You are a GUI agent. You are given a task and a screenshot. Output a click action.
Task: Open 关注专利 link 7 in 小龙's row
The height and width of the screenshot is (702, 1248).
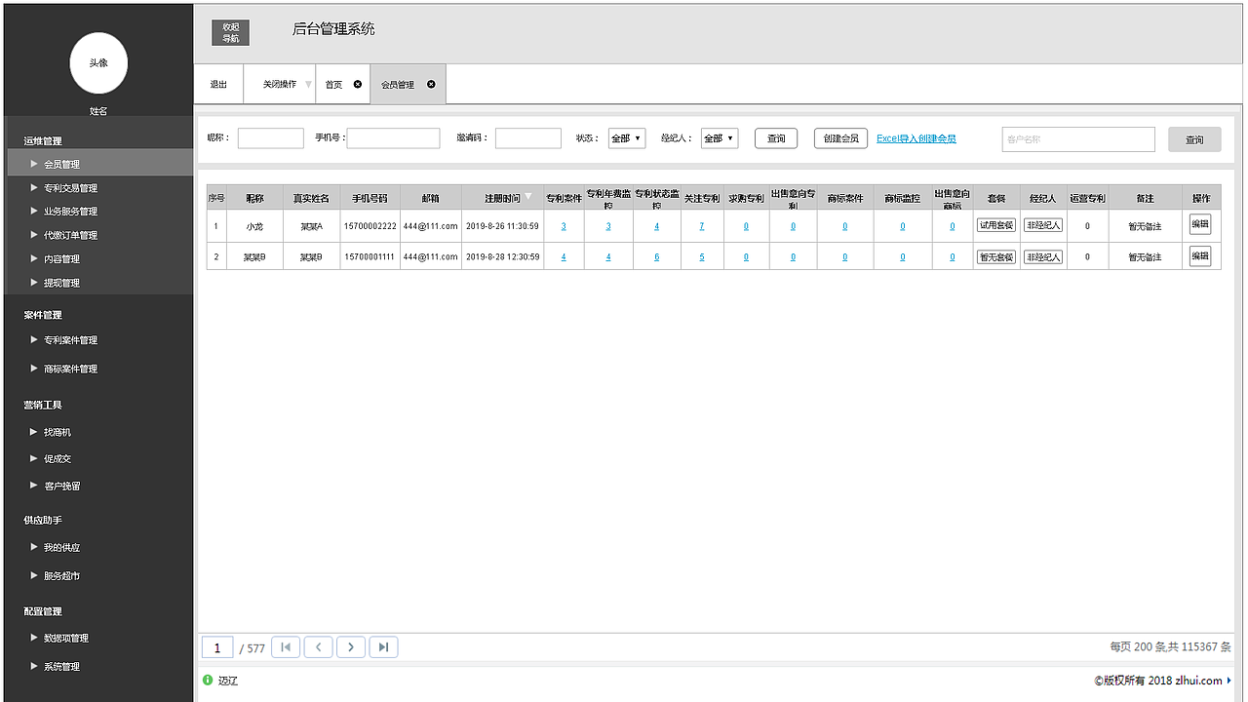tap(702, 226)
